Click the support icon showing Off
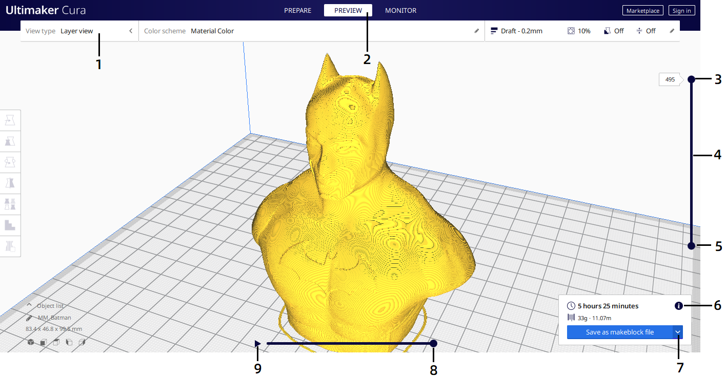The width and height of the screenshot is (726, 377). (x=607, y=31)
